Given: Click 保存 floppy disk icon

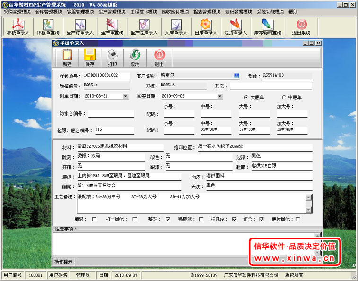Looking at the screenshot, I should point(90,58).
